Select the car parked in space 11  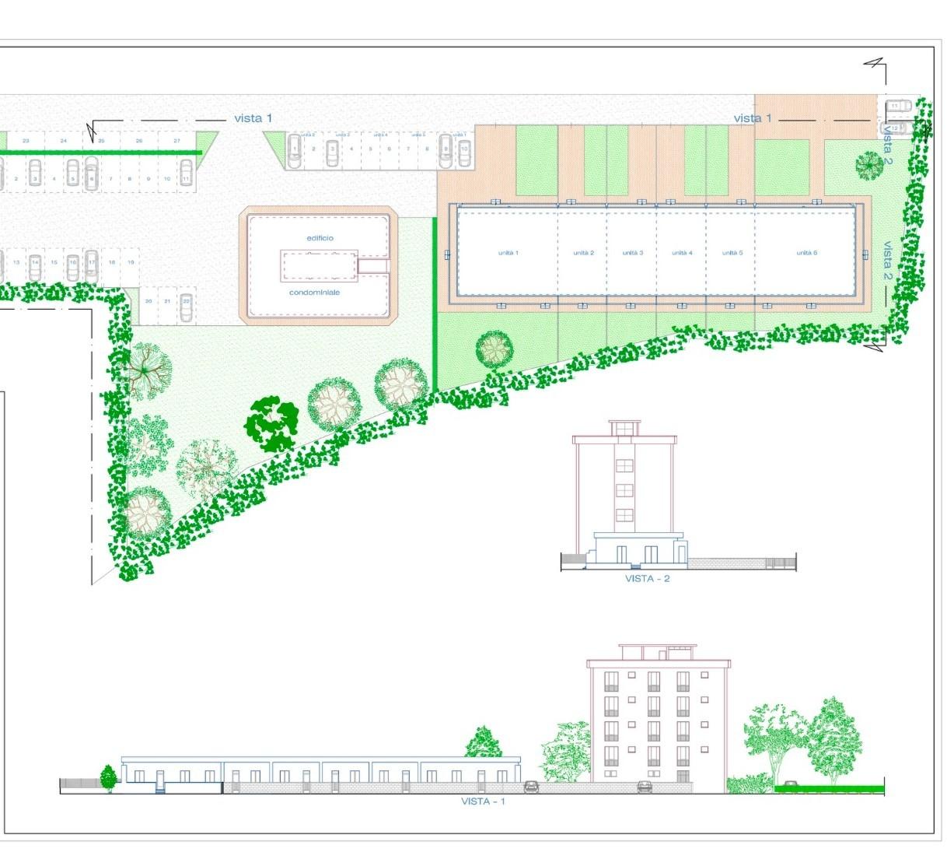[187, 171]
